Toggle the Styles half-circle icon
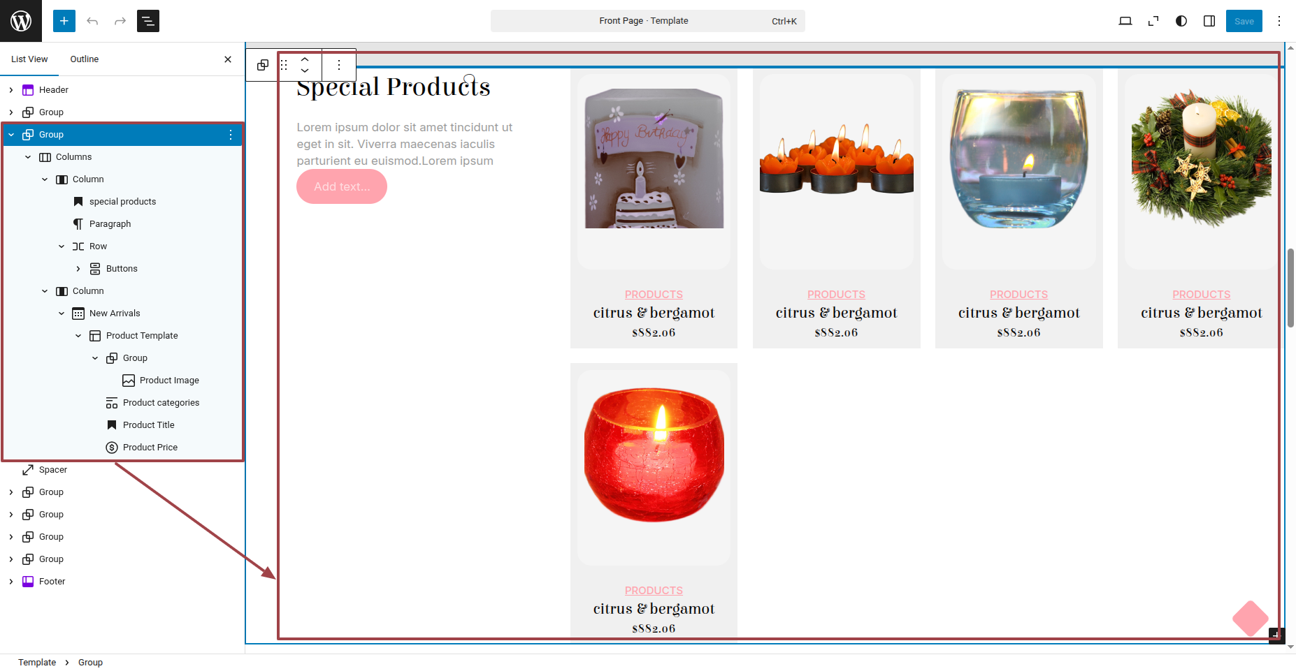This screenshot has height=671, width=1296. coord(1181,21)
